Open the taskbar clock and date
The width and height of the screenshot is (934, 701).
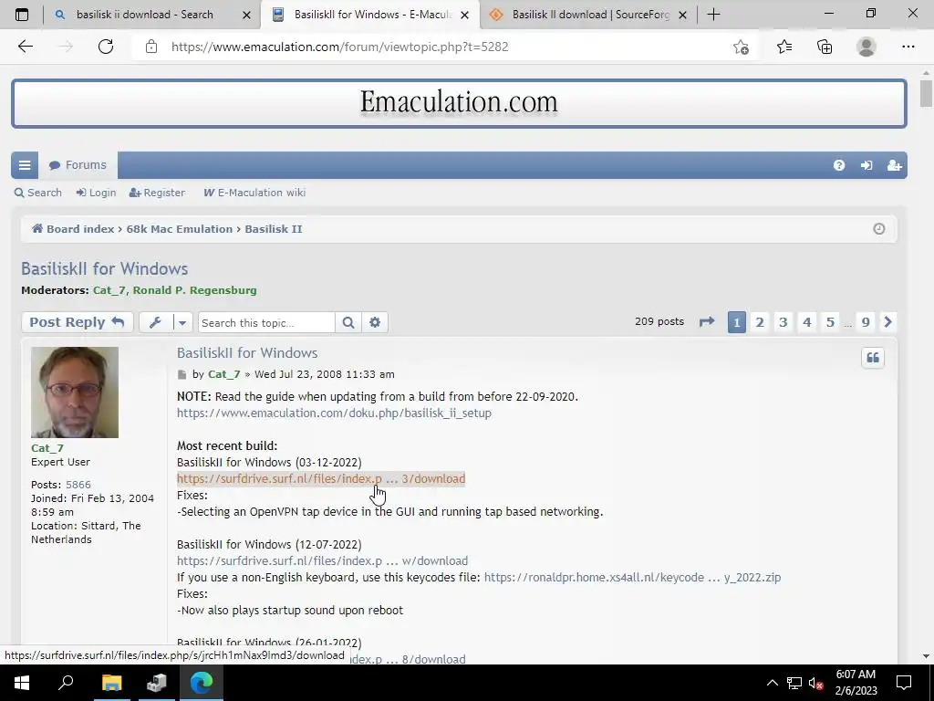856,683
